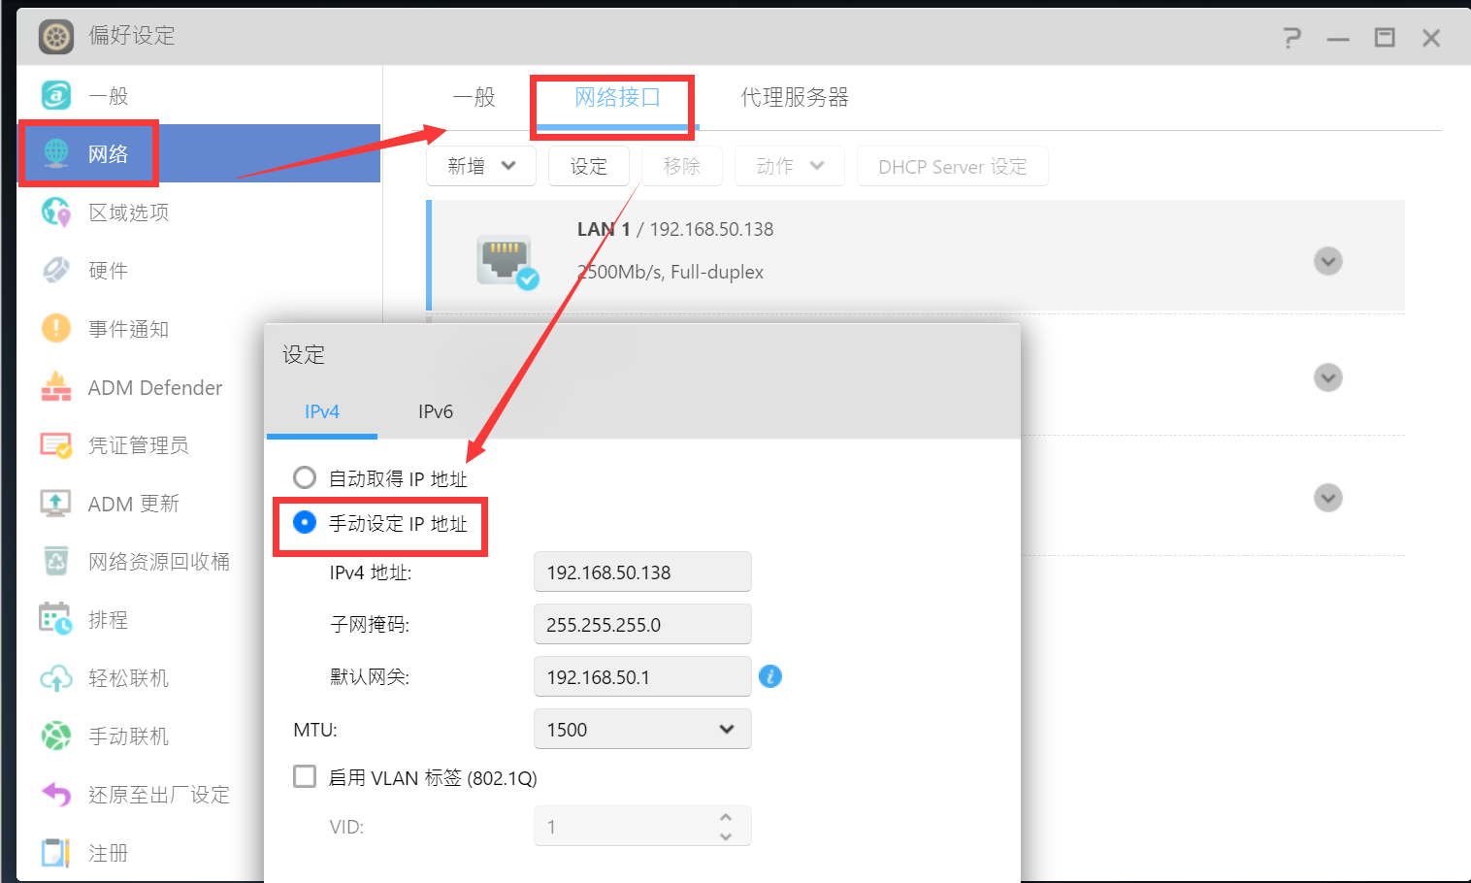This screenshot has height=883, width=1471.
Task: Open 排程 in the sidebar
Action: point(108,620)
